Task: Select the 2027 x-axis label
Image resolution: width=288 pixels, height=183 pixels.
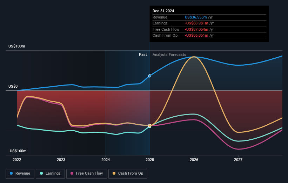Action: (x=238, y=160)
